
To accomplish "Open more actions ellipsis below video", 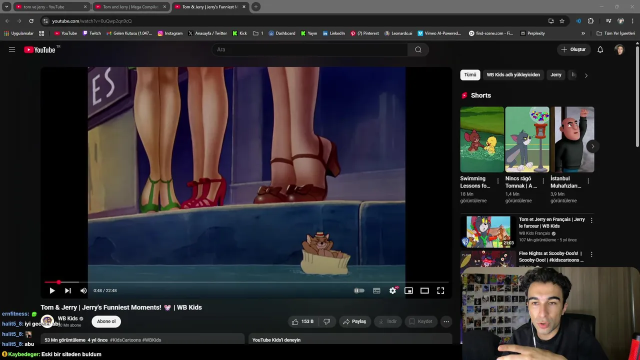I will (446, 321).
